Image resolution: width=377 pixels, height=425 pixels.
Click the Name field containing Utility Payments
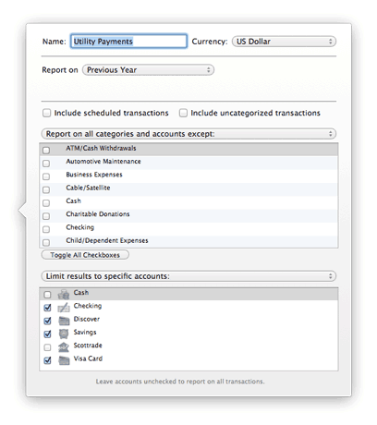pyautogui.click(x=128, y=42)
